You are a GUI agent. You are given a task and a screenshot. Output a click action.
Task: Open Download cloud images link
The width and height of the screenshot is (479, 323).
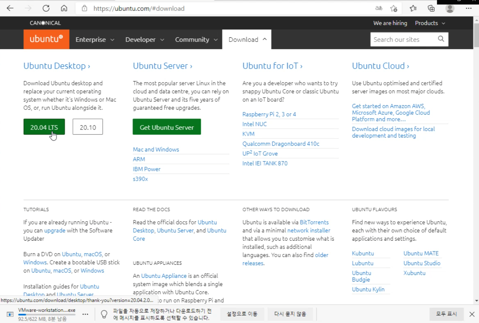393,132
